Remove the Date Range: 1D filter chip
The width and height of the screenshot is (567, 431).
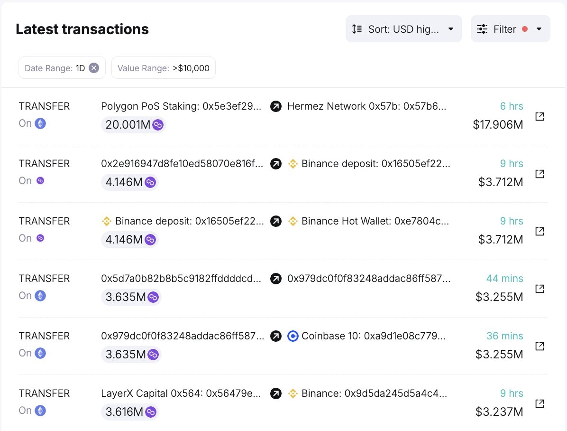(x=94, y=67)
